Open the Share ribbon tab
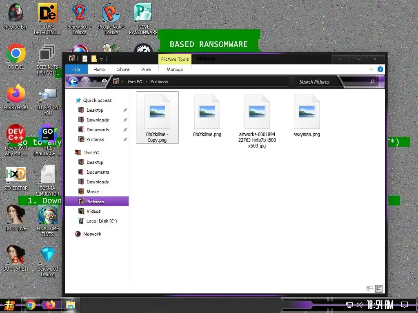Image resolution: width=418 pixels, height=313 pixels. point(123,69)
